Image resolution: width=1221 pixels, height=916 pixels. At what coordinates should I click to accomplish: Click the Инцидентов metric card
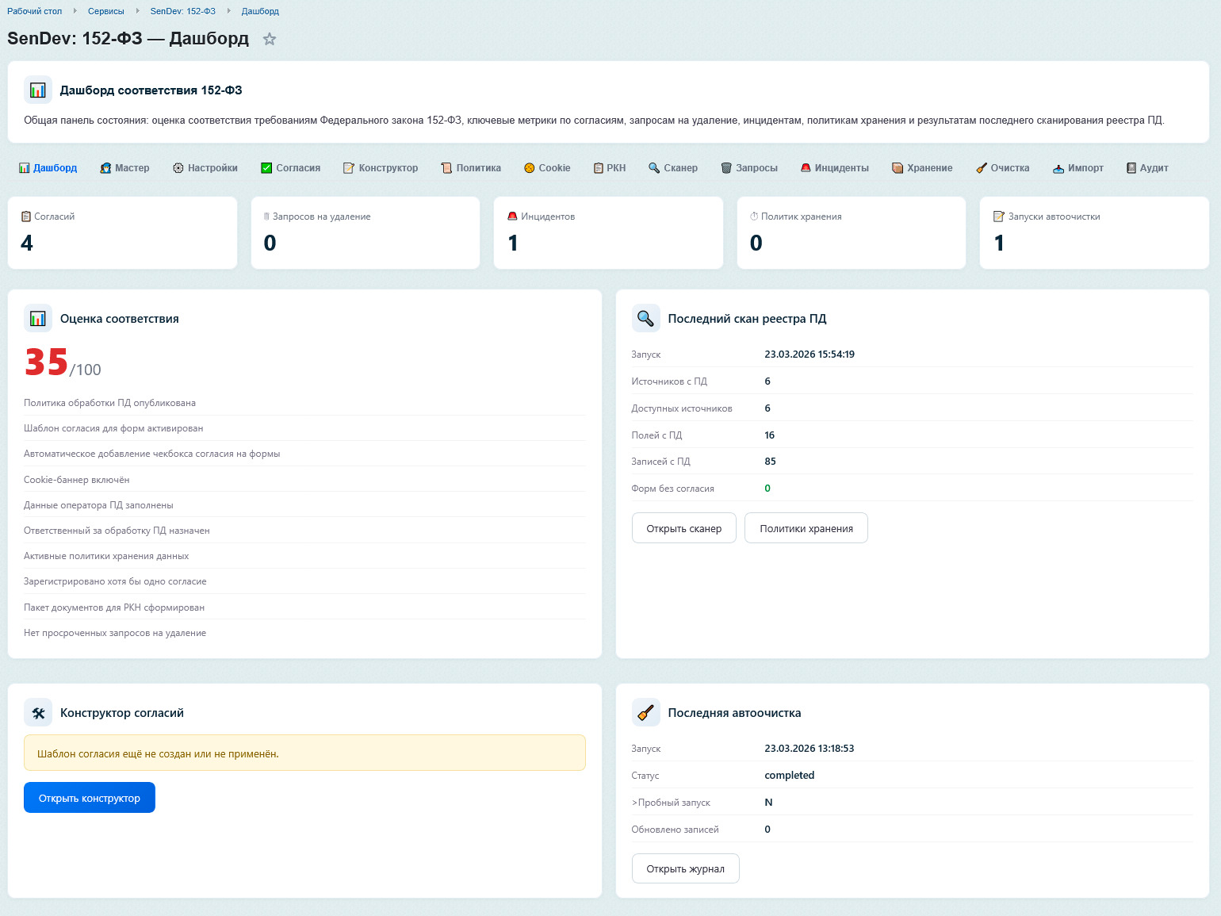607,232
